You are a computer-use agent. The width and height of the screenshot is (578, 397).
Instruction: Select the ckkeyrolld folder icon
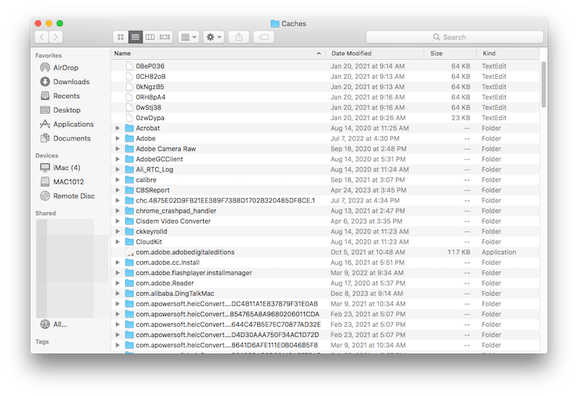(129, 231)
